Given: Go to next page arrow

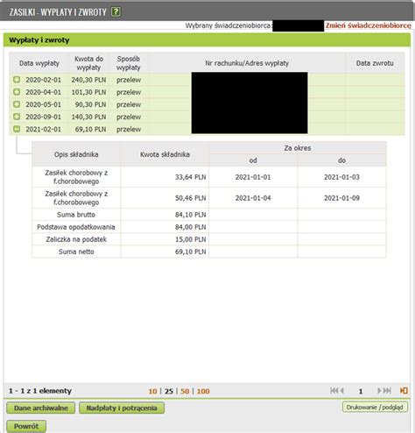Looking at the screenshot, I should [379, 391].
